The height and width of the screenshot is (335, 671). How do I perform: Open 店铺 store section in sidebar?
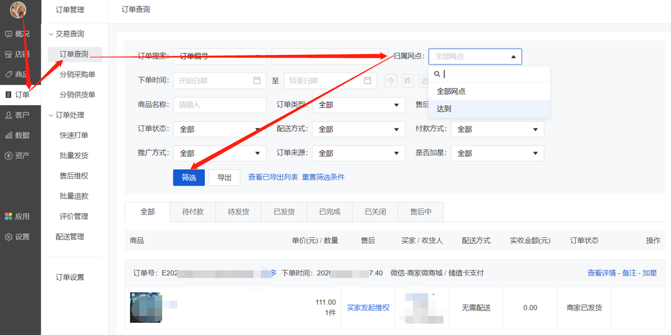tap(17, 54)
